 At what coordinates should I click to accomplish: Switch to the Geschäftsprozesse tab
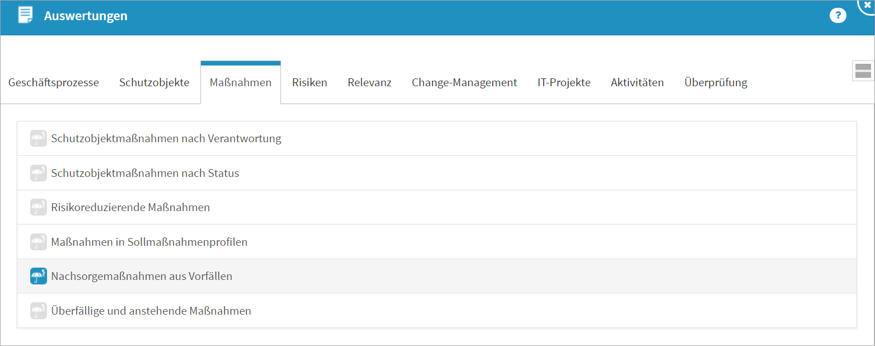(x=54, y=83)
